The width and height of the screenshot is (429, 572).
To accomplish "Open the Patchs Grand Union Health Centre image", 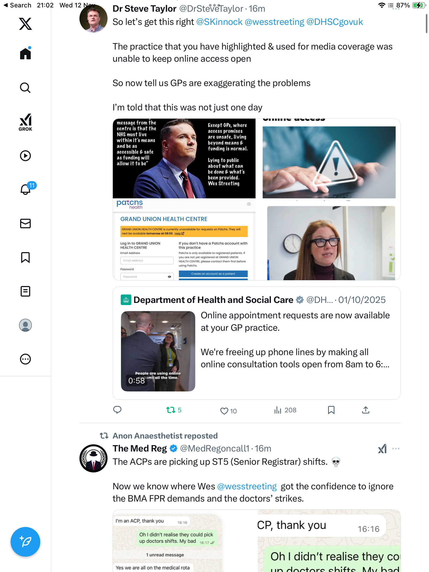I will coord(184,240).
